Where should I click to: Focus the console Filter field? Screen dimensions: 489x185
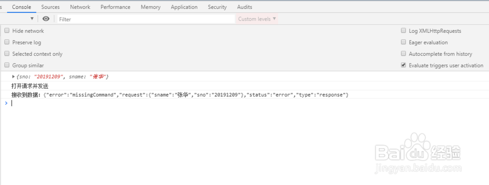146,19
